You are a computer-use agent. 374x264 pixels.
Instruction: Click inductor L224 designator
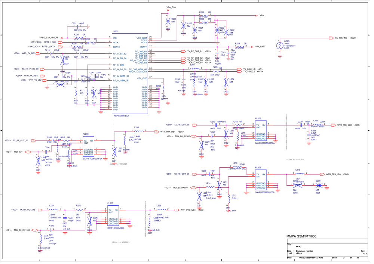[x=51, y=205]
